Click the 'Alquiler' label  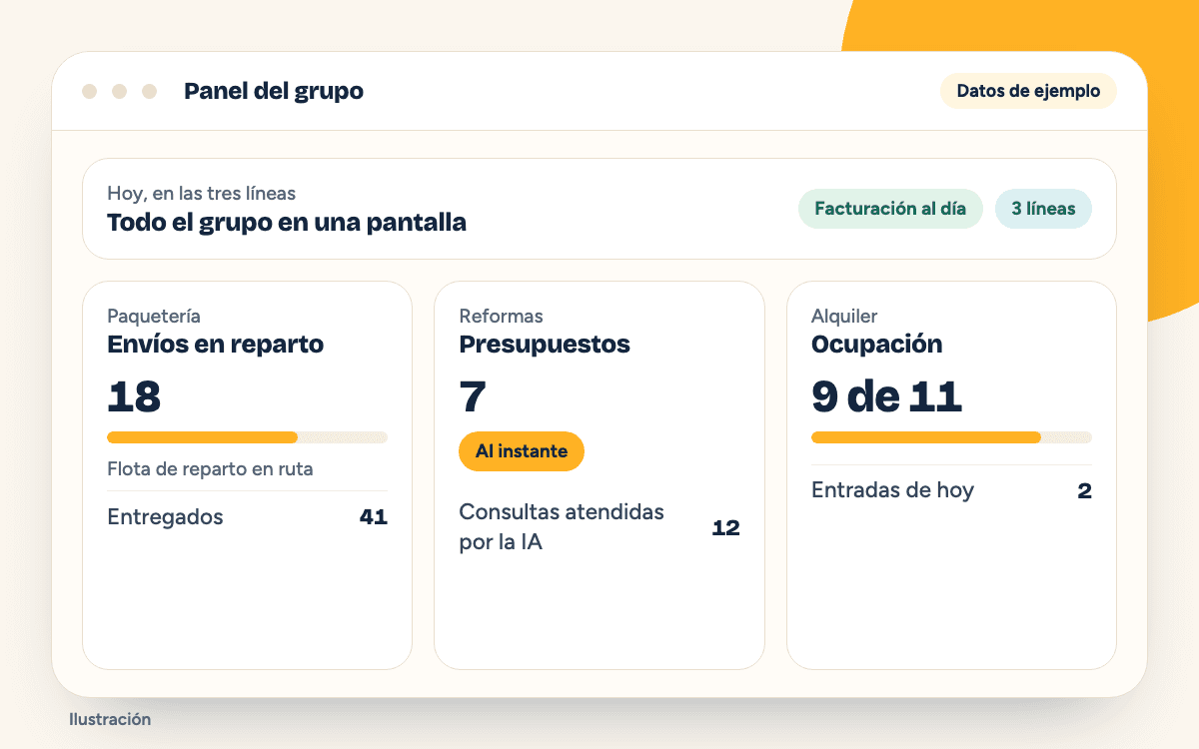(844, 317)
